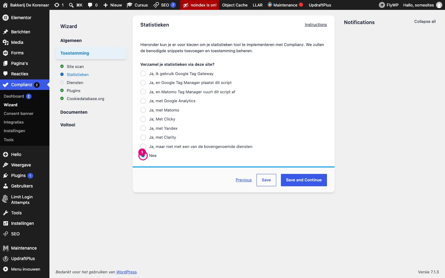The width and height of the screenshot is (445, 278).
Task: Expand the Documenten wizard section
Action: tap(74, 112)
